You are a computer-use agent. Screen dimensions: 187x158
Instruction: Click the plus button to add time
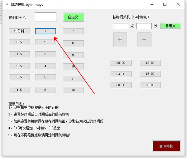tap(120, 39)
